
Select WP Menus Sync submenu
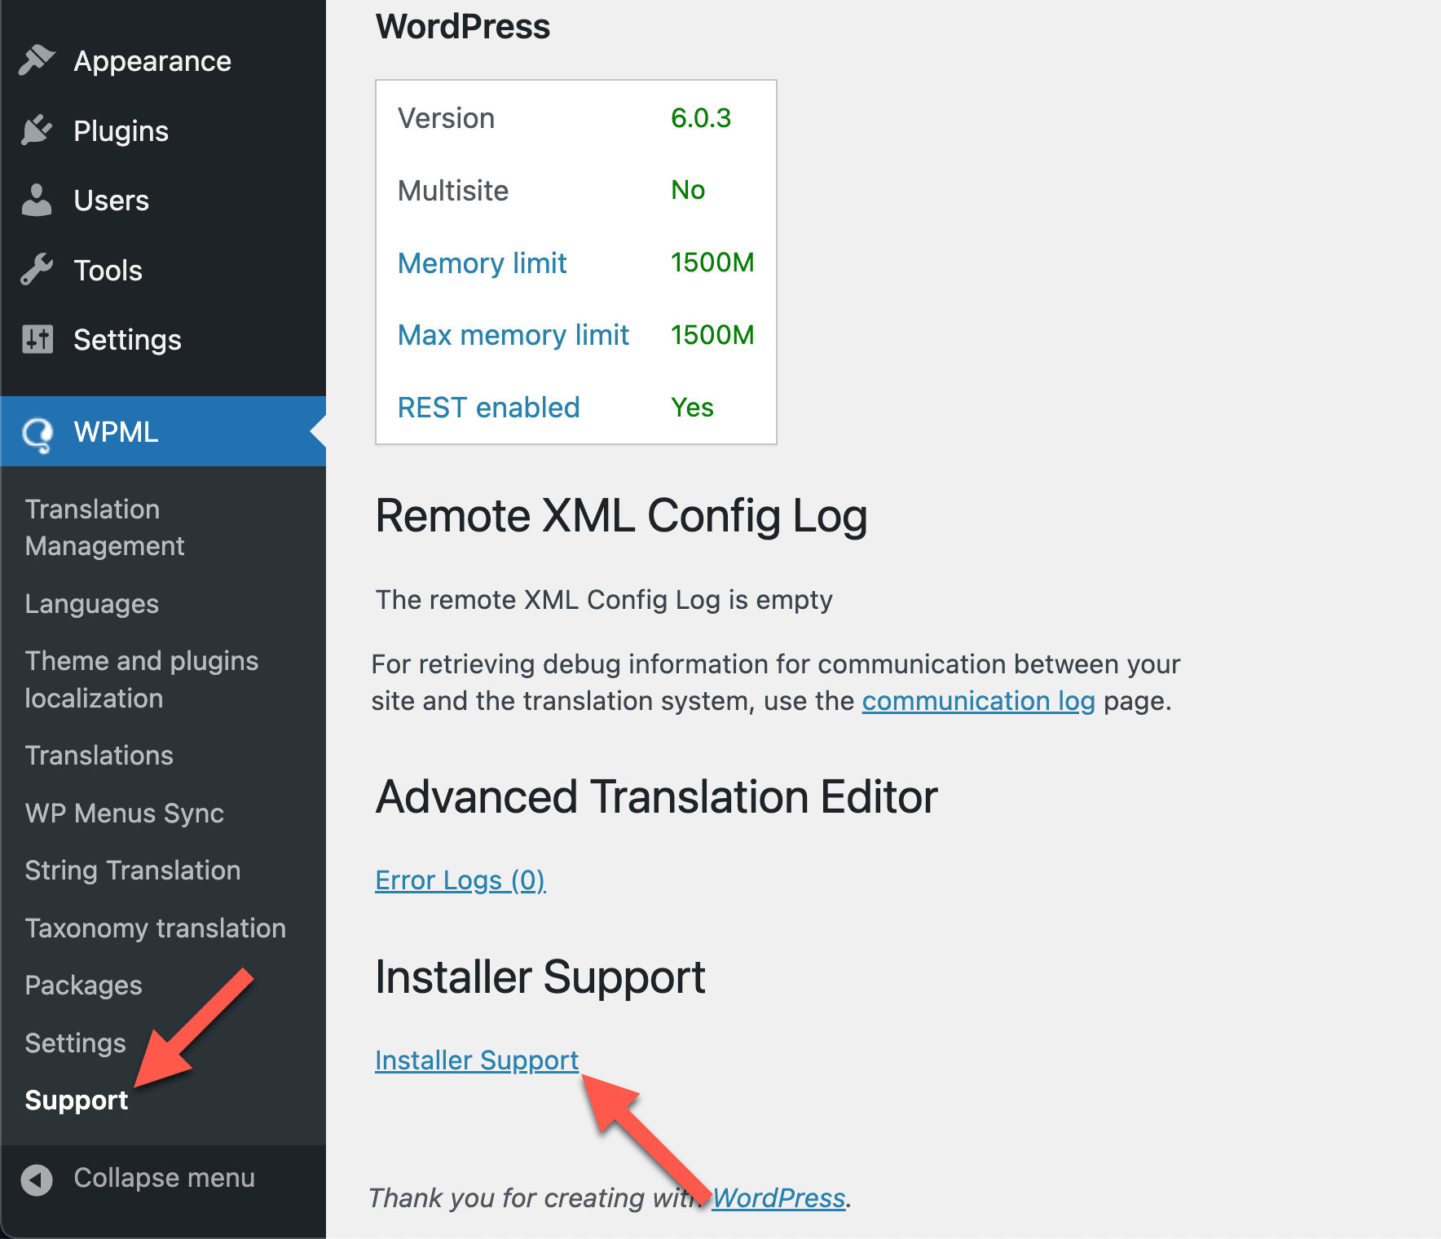[x=125, y=813]
